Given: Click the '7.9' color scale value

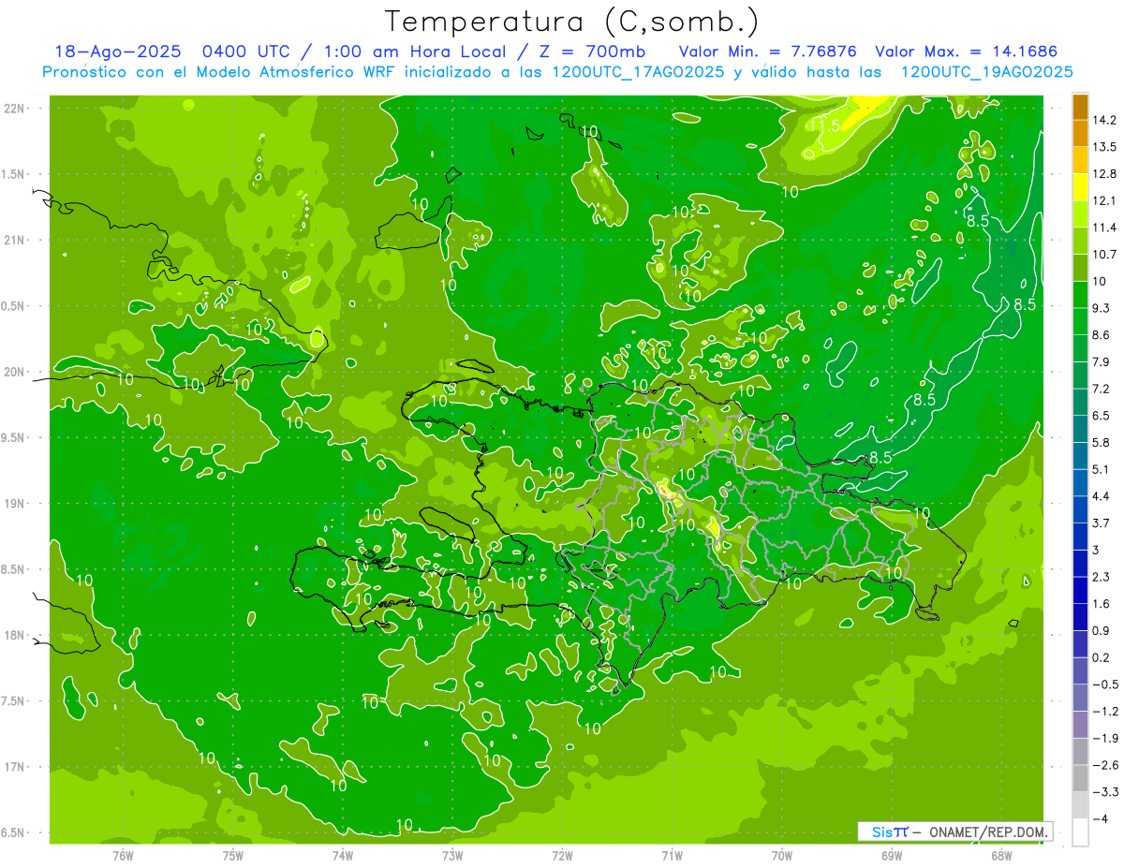Looking at the screenshot, I should [1102, 361].
